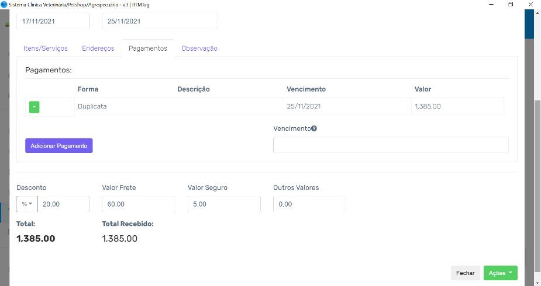Open green dropdown on Duplicata payment row
The image size is (541, 286).
coord(34,107)
